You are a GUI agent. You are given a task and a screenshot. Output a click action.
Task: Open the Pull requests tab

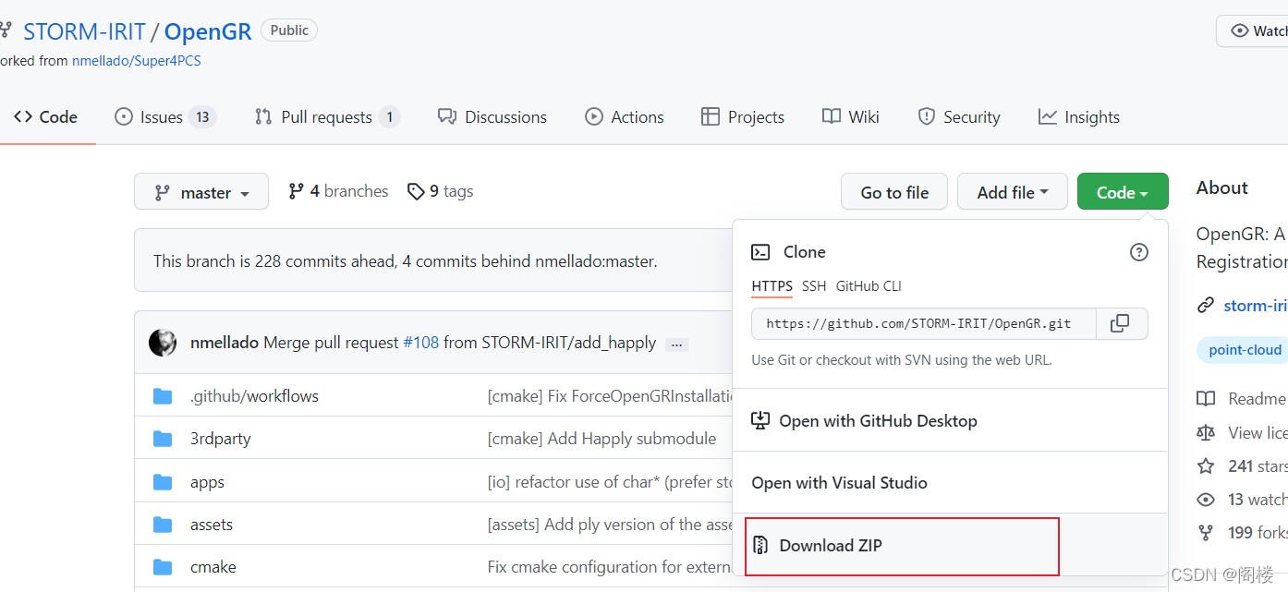(x=327, y=117)
